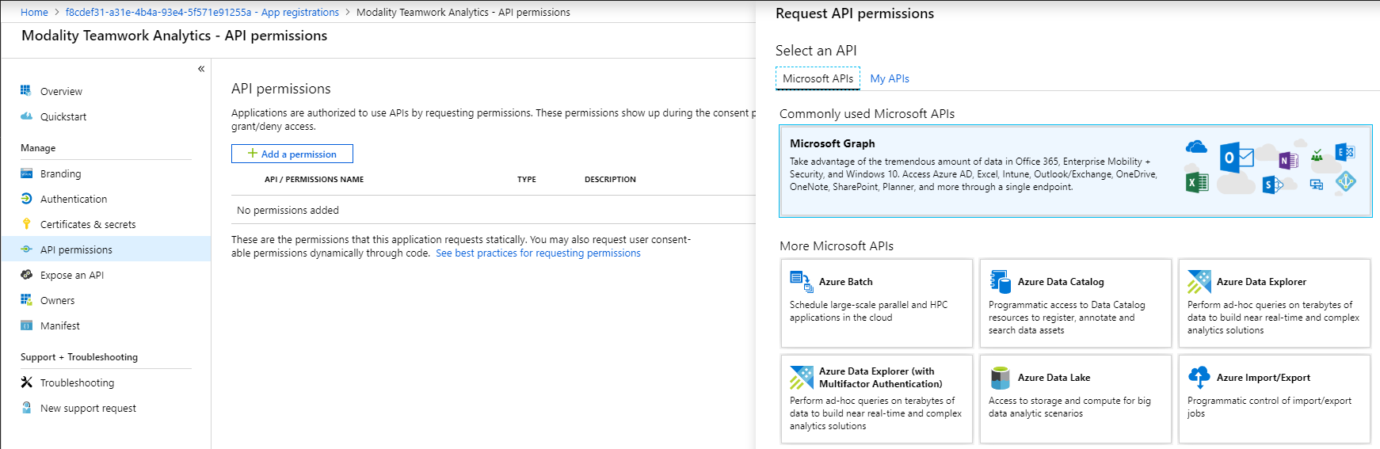1380x449 pixels.
Task: Click the Expose an API icon
Action: [x=26, y=275]
